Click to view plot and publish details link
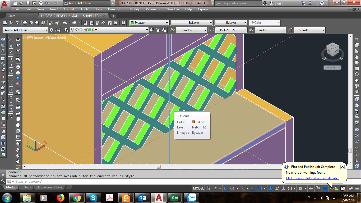The width and height of the screenshot is (361, 203). pos(313,178)
